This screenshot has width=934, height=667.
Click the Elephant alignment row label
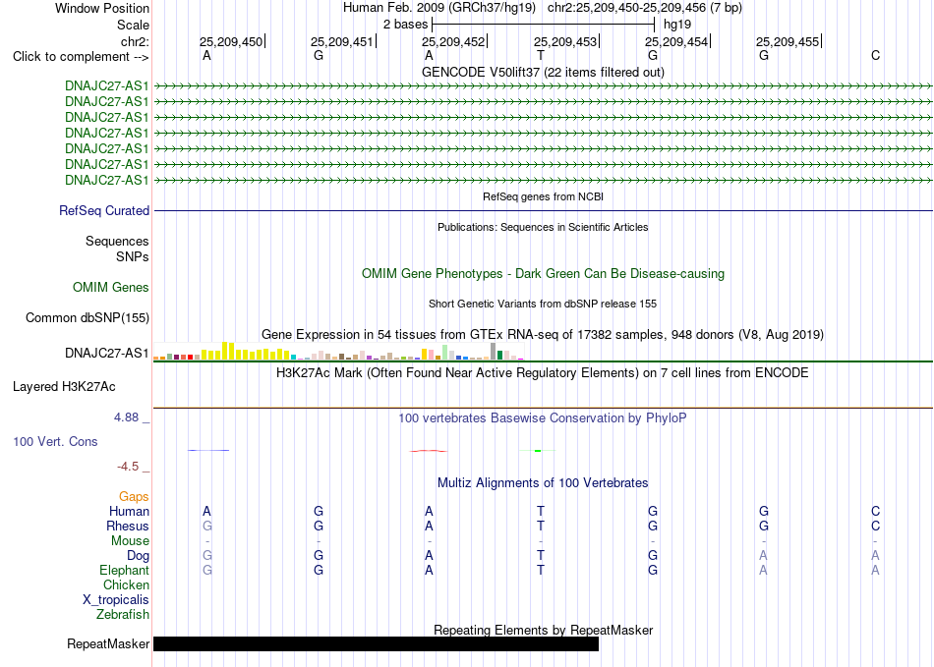tap(124, 571)
